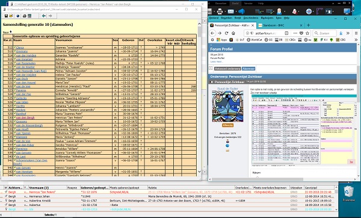Show more bookmarks with the toolbar chevron
Image resolution: width=361 pixels, height=218 pixels.
coord(356,40)
